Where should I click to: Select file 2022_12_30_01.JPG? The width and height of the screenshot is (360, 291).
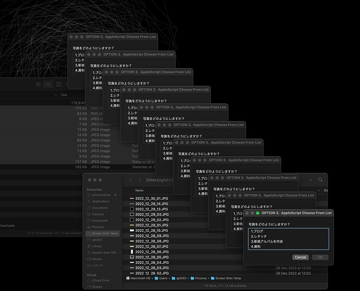151,199
